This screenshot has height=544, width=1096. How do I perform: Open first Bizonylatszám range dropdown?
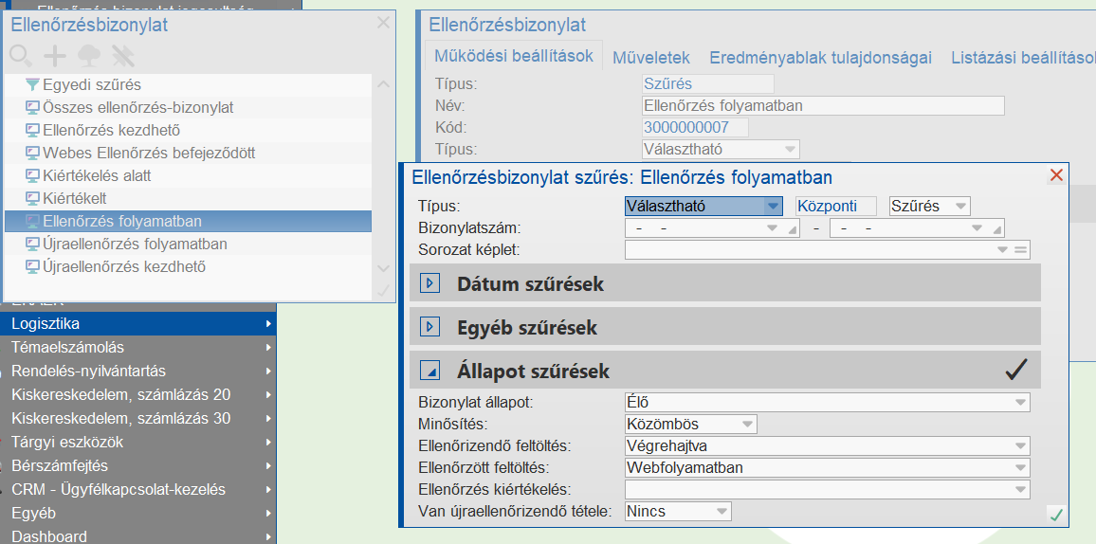773,228
